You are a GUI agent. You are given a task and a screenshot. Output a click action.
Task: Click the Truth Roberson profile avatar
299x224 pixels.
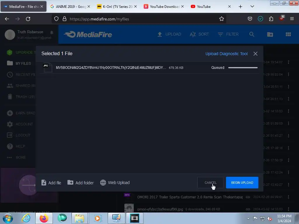pos(10,35)
